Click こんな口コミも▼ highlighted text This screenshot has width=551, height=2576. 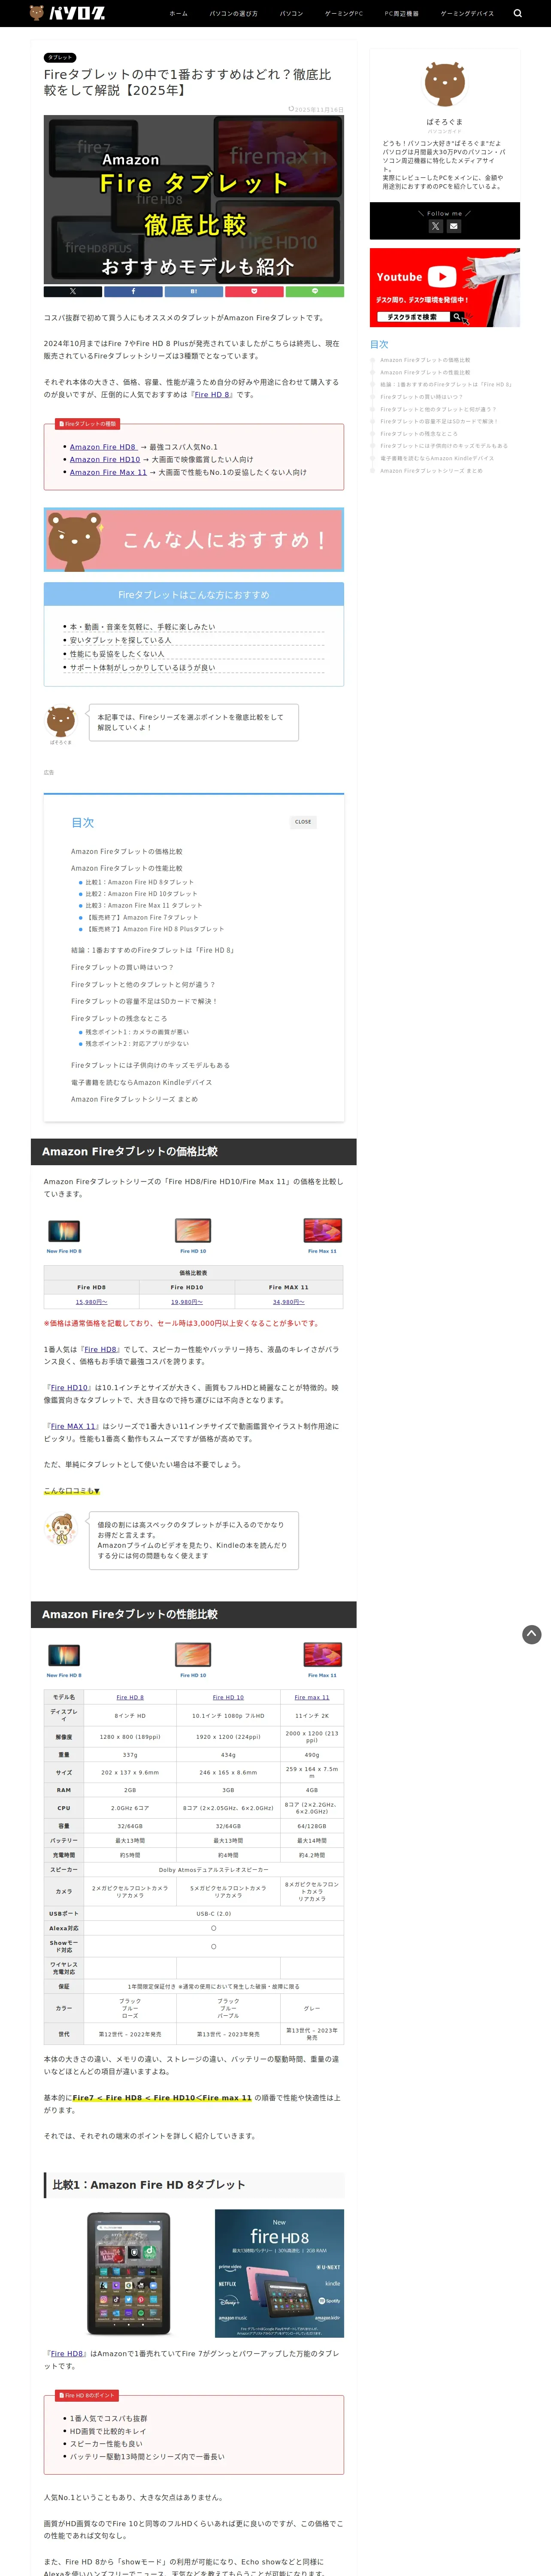click(x=72, y=1491)
